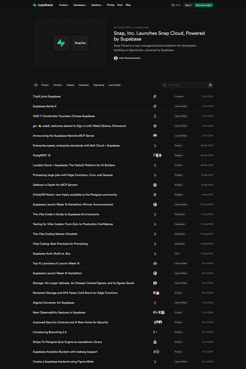246x369 pixels.
Task: Click author avatars in New Observability Features row
Action: click(x=159, y=312)
